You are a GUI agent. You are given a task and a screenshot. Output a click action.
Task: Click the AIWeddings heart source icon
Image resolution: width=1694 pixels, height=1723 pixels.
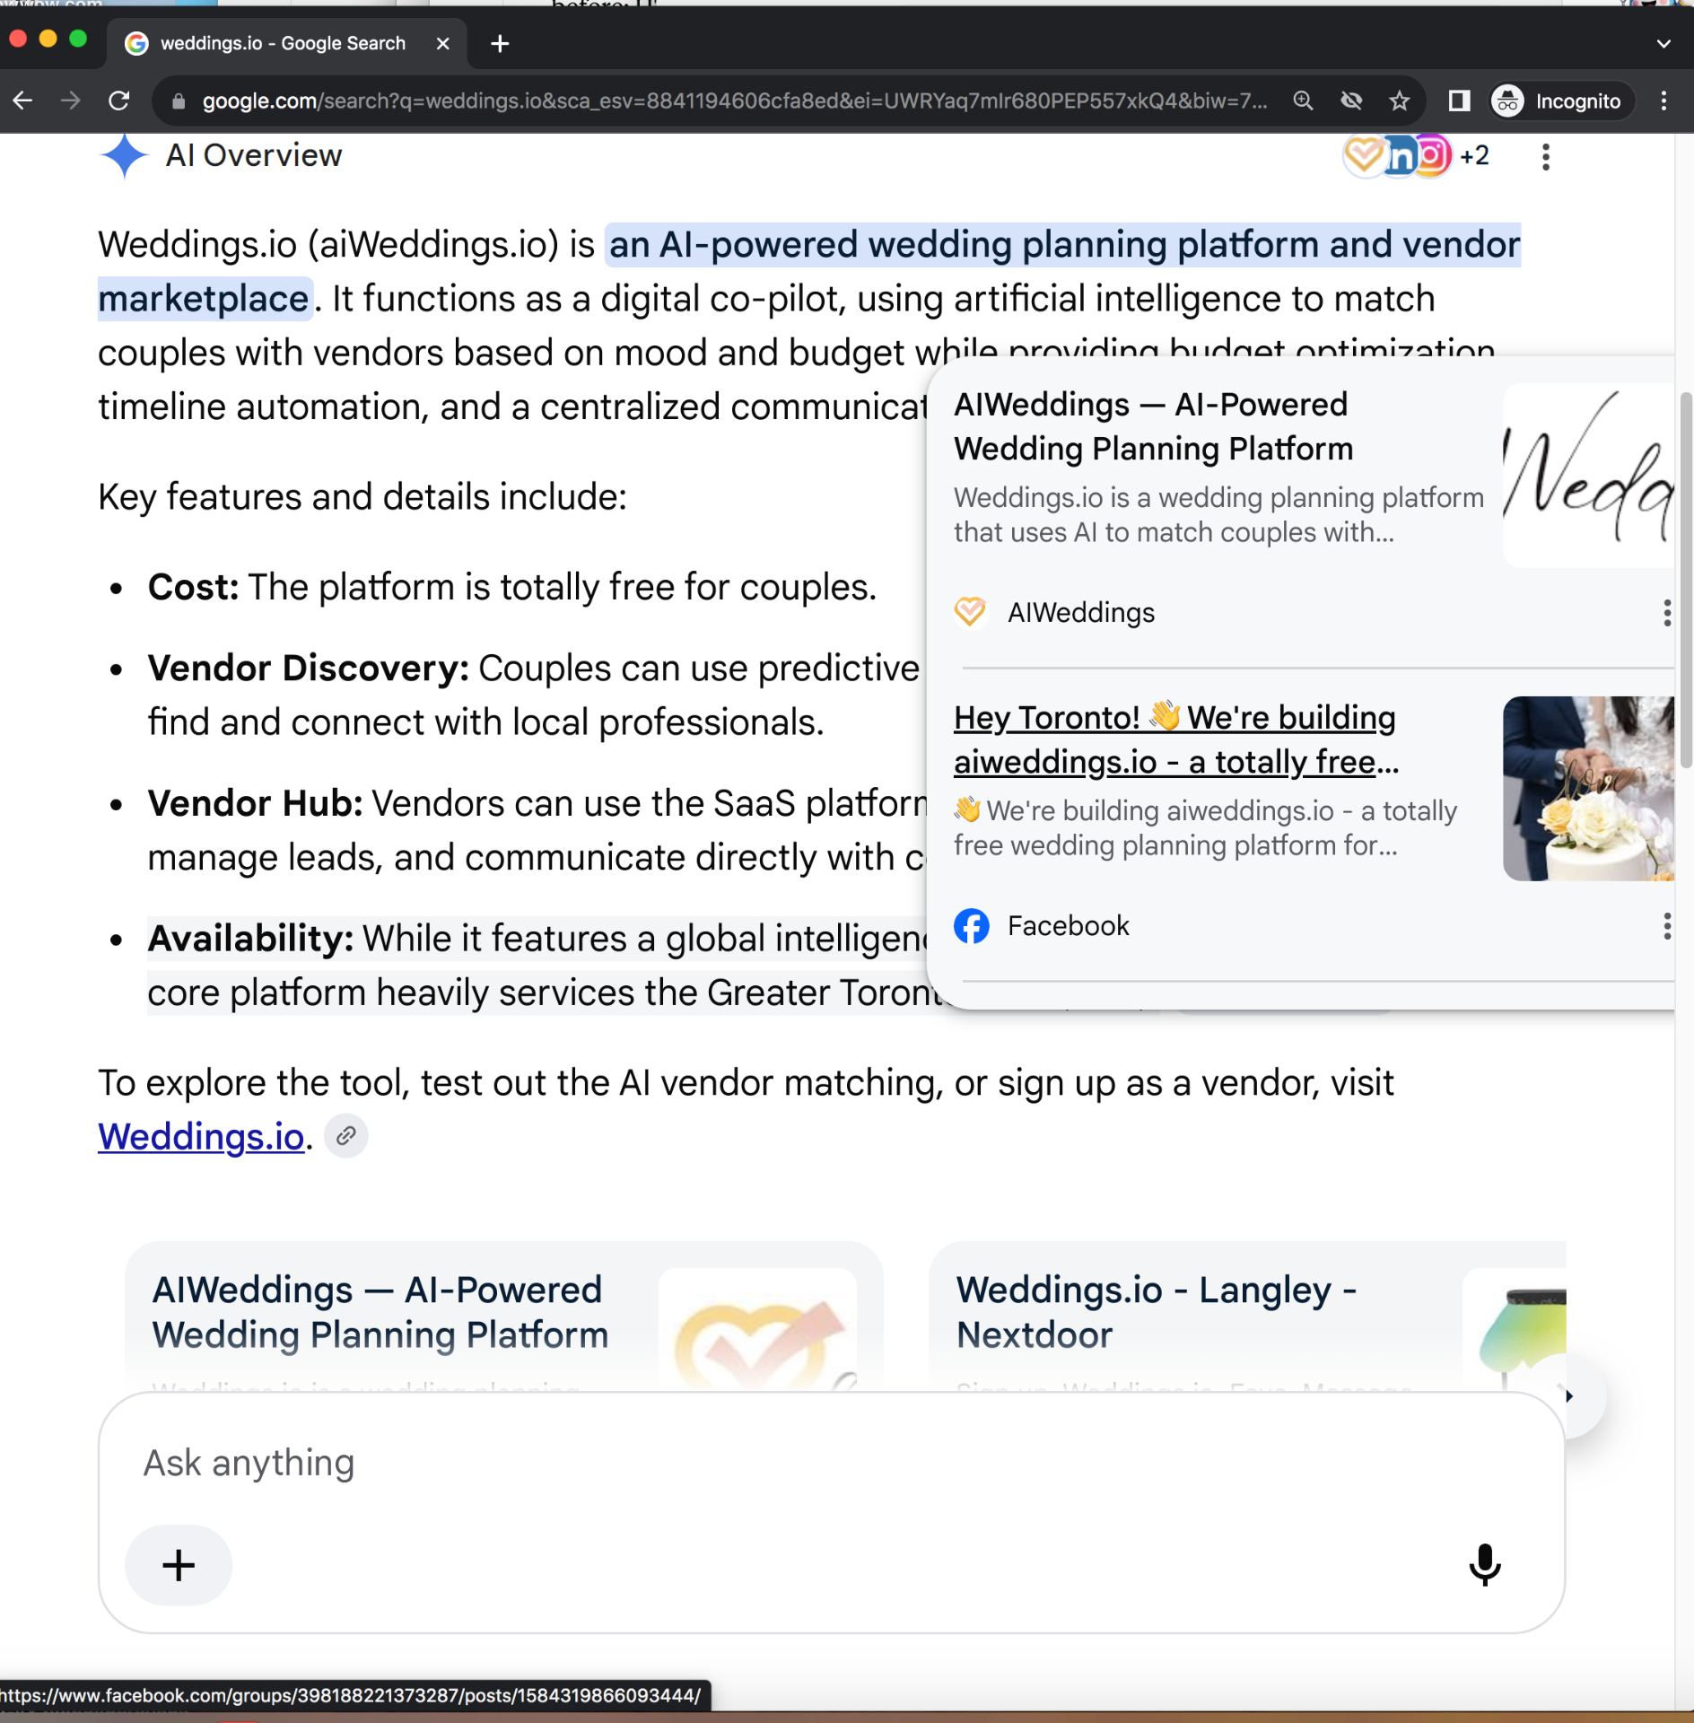1364,155
